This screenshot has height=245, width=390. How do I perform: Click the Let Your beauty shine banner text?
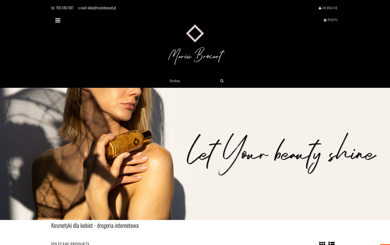[x=282, y=154]
